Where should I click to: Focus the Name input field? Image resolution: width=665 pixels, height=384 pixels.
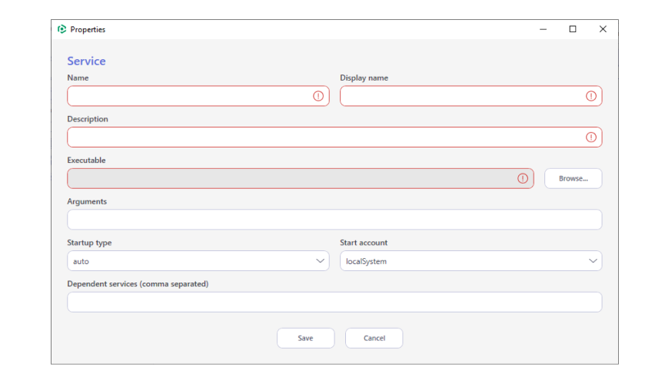tap(198, 96)
